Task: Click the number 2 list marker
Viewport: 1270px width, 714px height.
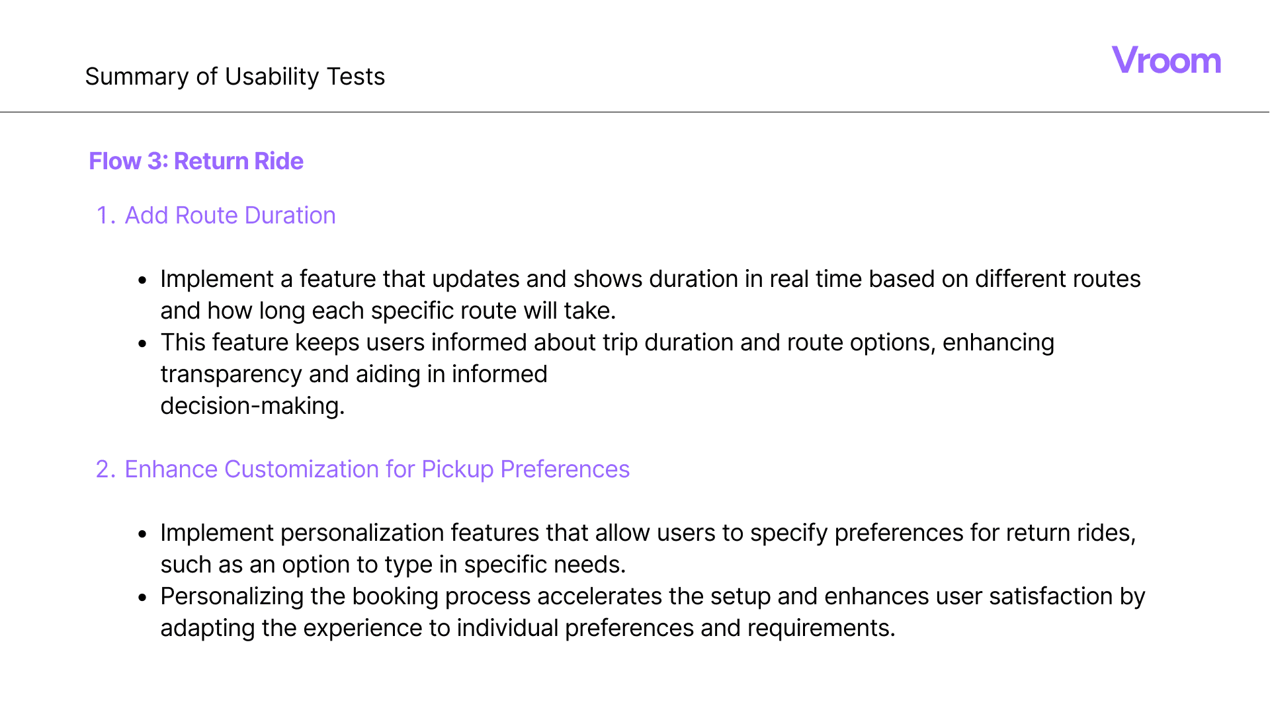Action: [x=105, y=469]
